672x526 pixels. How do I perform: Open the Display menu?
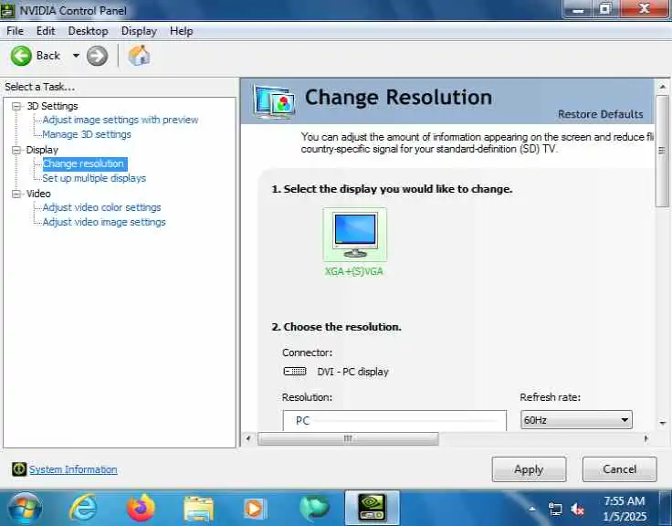point(139,31)
